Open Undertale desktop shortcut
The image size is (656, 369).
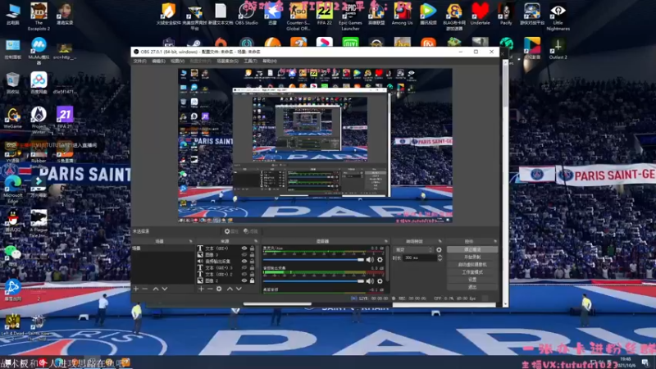pos(480,15)
